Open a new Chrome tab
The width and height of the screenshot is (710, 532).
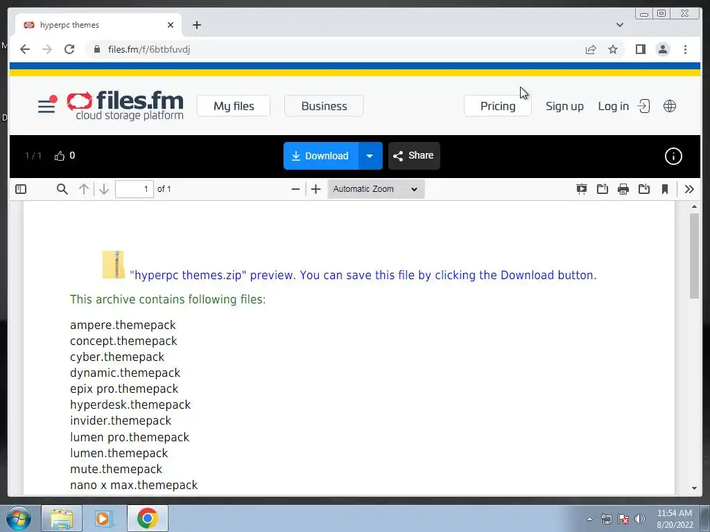point(196,25)
